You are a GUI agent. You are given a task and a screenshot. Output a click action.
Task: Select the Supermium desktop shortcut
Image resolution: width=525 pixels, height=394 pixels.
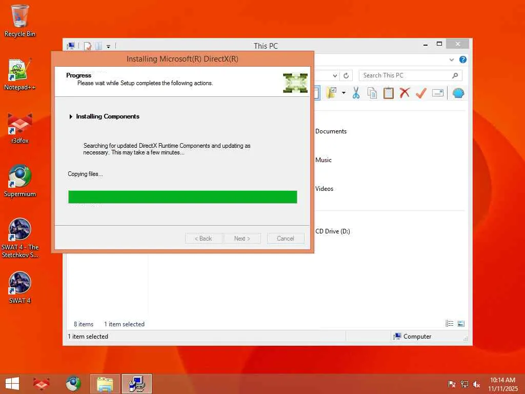click(x=20, y=181)
